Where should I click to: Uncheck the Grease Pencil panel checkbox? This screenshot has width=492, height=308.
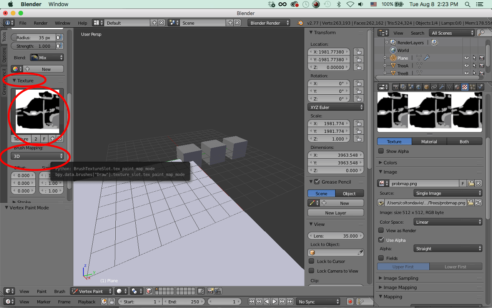pos(317,182)
